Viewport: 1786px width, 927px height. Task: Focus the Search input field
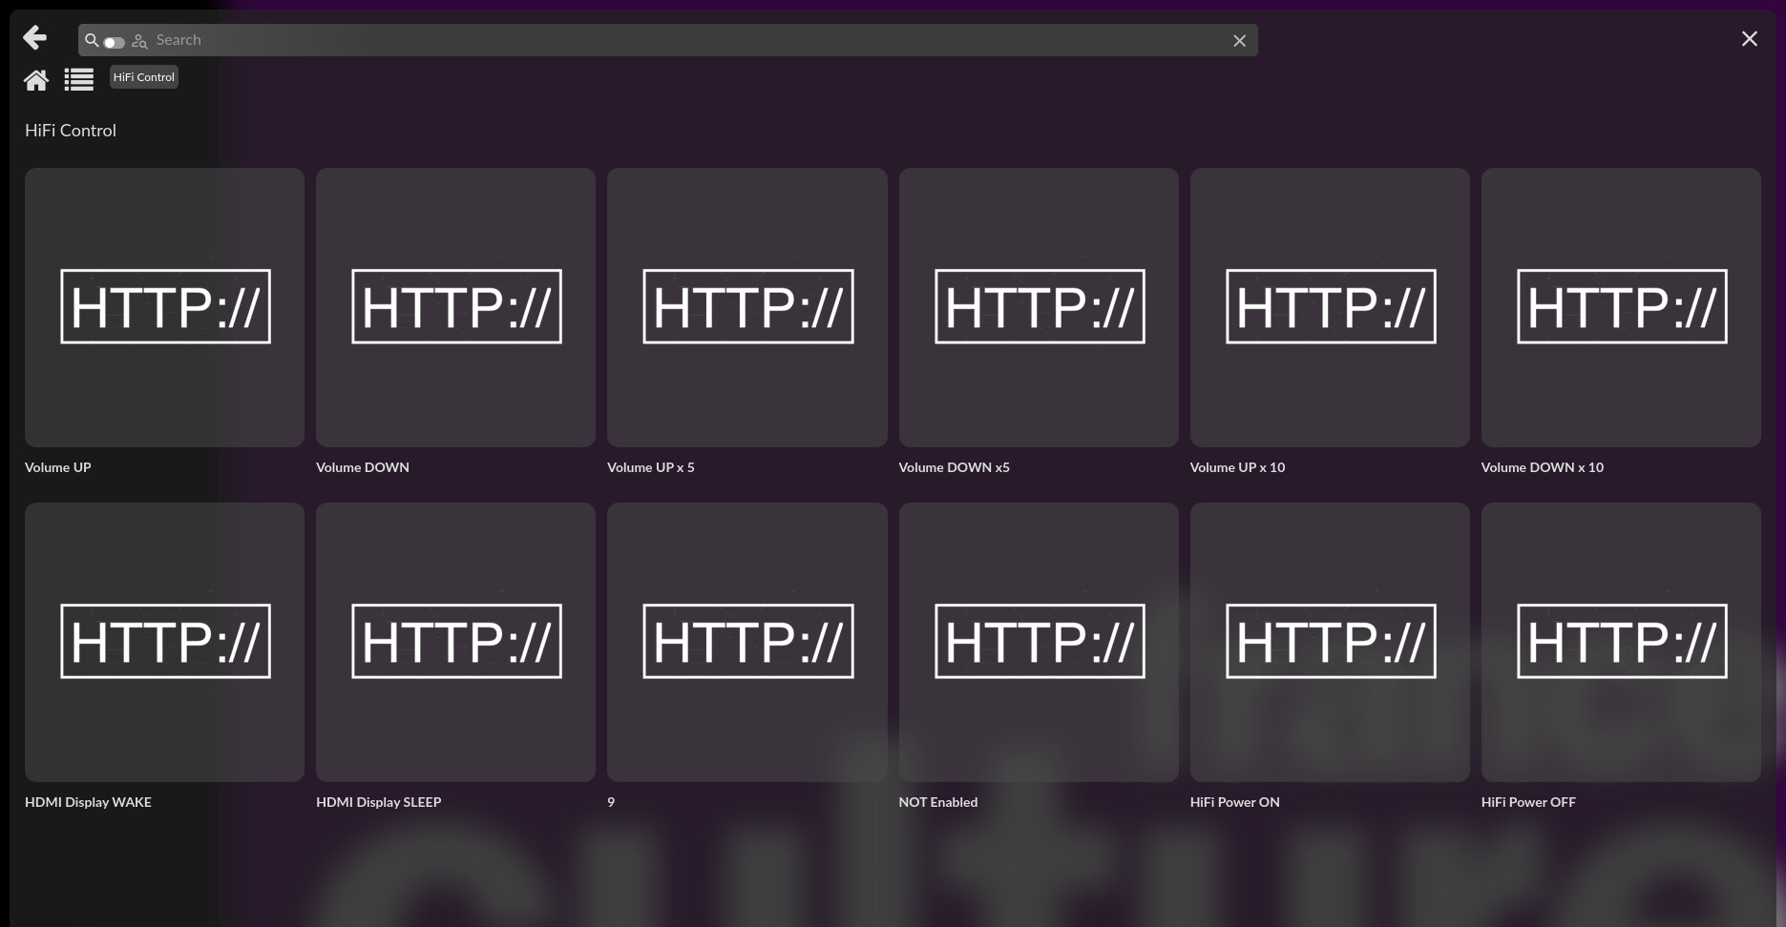point(668,40)
